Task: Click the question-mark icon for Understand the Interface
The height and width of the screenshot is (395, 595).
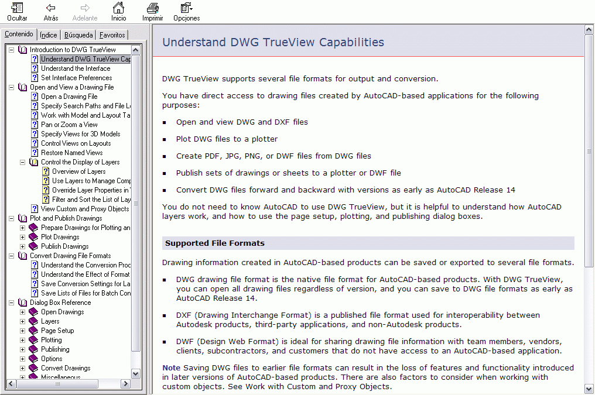Action: point(35,68)
